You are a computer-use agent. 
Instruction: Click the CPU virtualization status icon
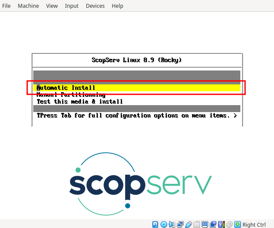(x=221, y=224)
